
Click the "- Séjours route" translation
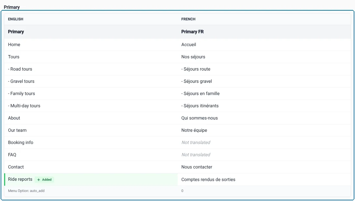(196, 69)
